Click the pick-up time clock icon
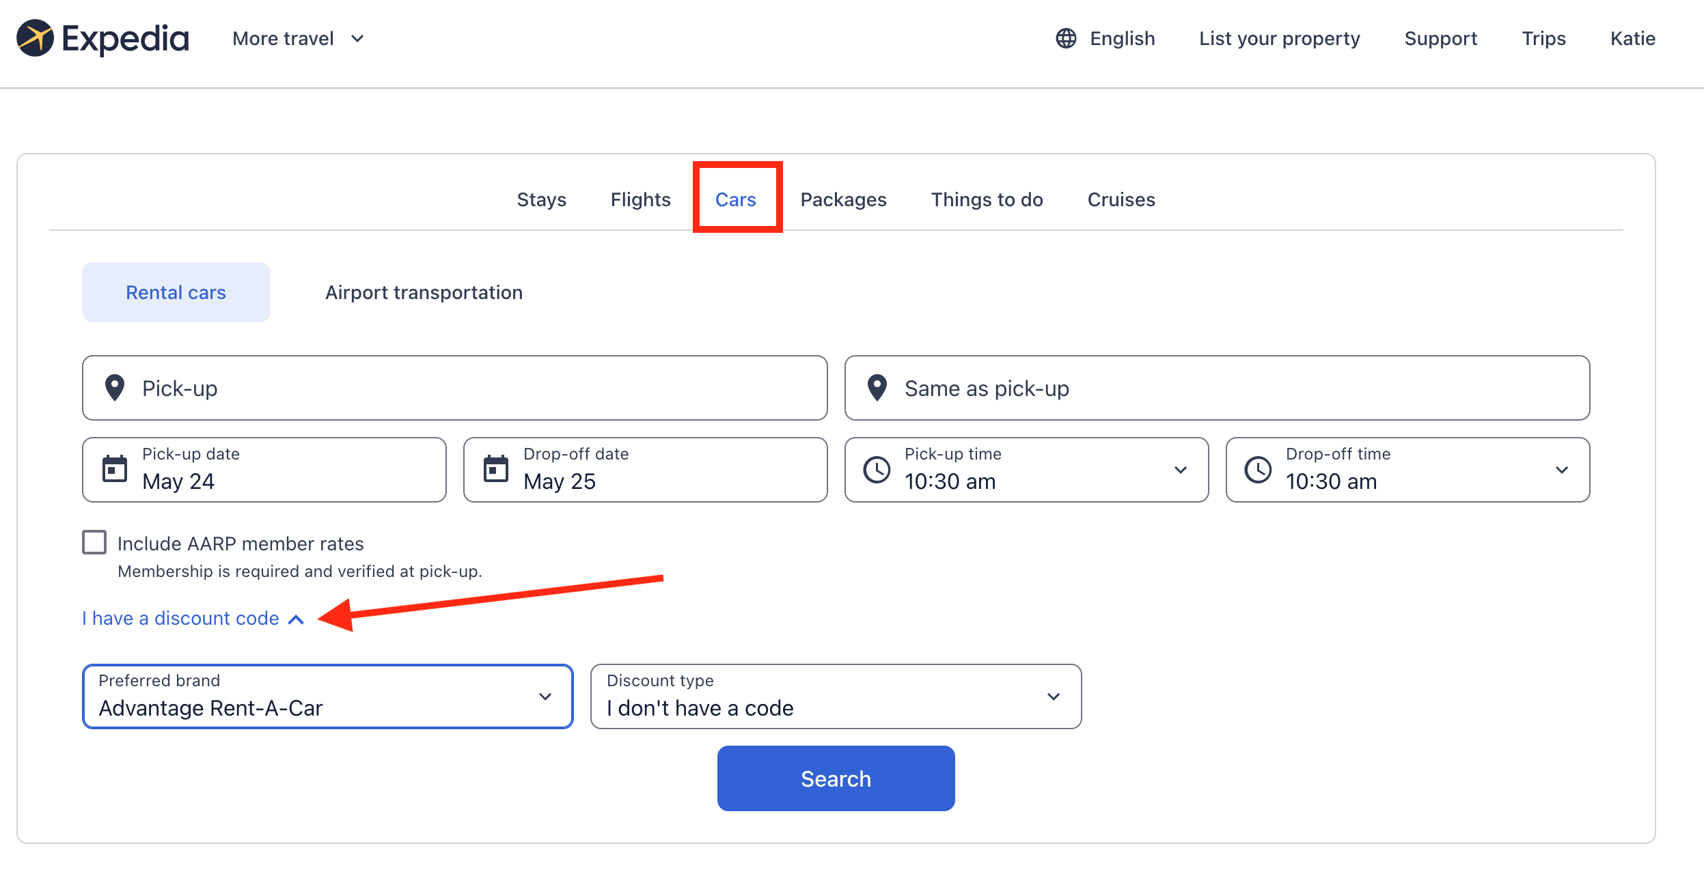This screenshot has height=874, width=1704. [x=878, y=468]
